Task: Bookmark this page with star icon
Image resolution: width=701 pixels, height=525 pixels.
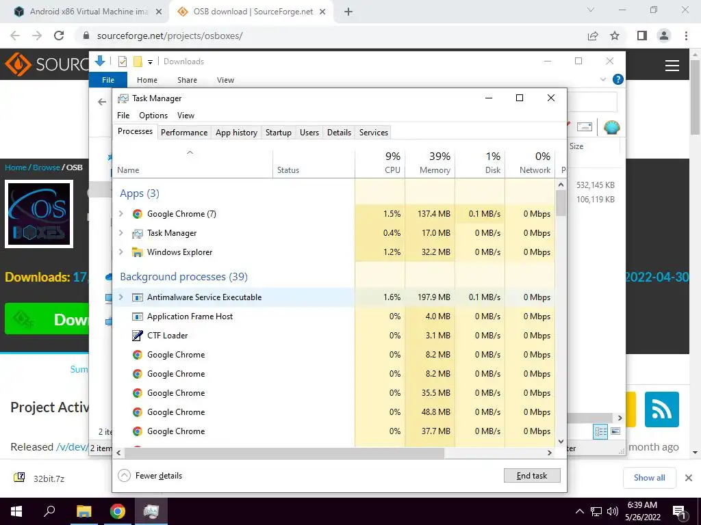Action: pos(615,36)
